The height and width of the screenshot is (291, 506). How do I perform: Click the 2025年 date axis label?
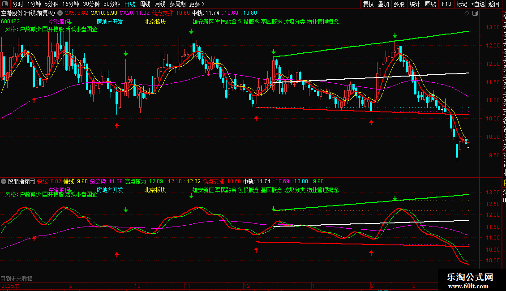coord(10,286)
